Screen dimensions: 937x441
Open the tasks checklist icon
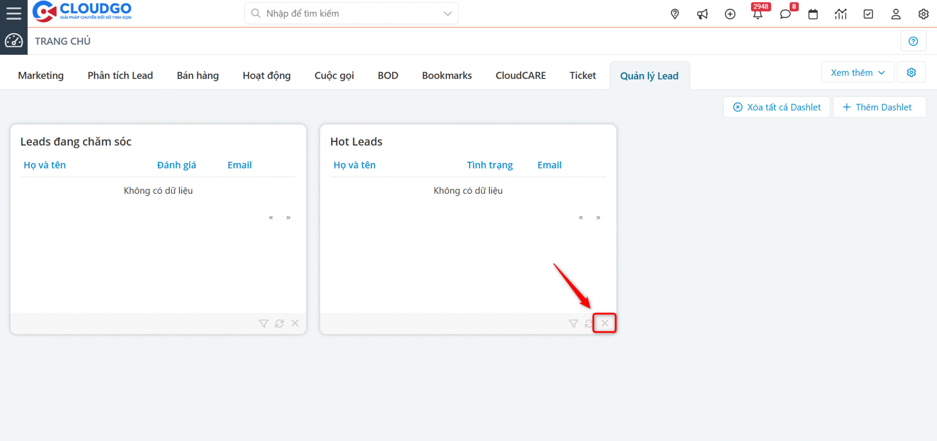(x=868, y=14)
